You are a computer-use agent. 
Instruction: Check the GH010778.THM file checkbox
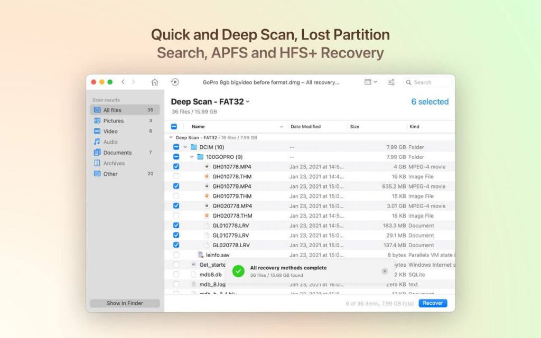click(x=176, y=176)
